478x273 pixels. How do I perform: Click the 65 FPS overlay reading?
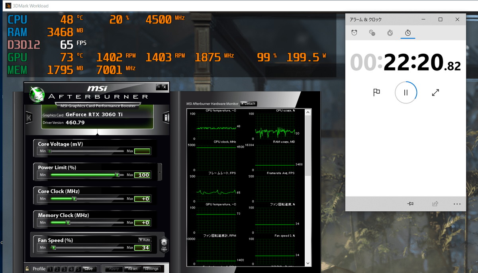(x=73, y=44)
